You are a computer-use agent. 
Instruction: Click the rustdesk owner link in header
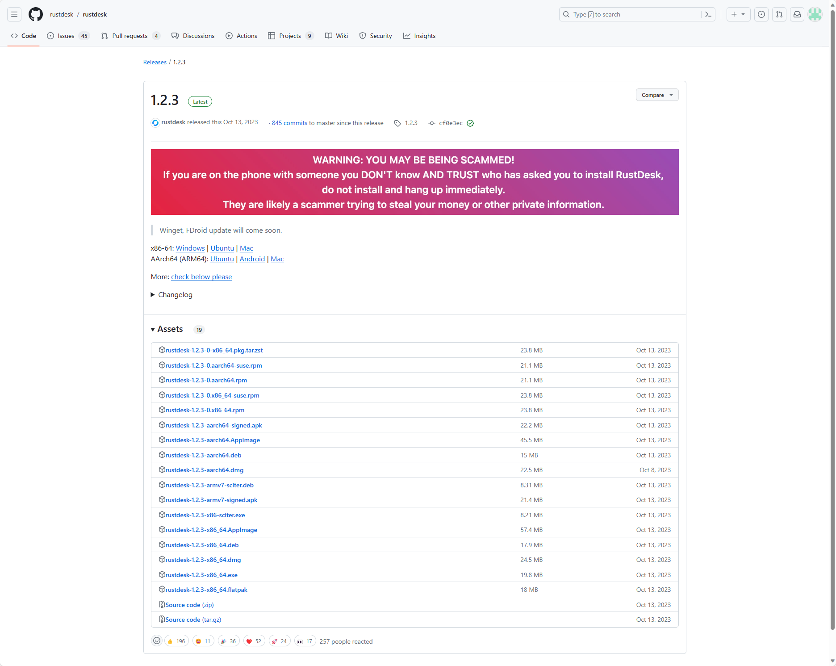[x=62, y=14]
